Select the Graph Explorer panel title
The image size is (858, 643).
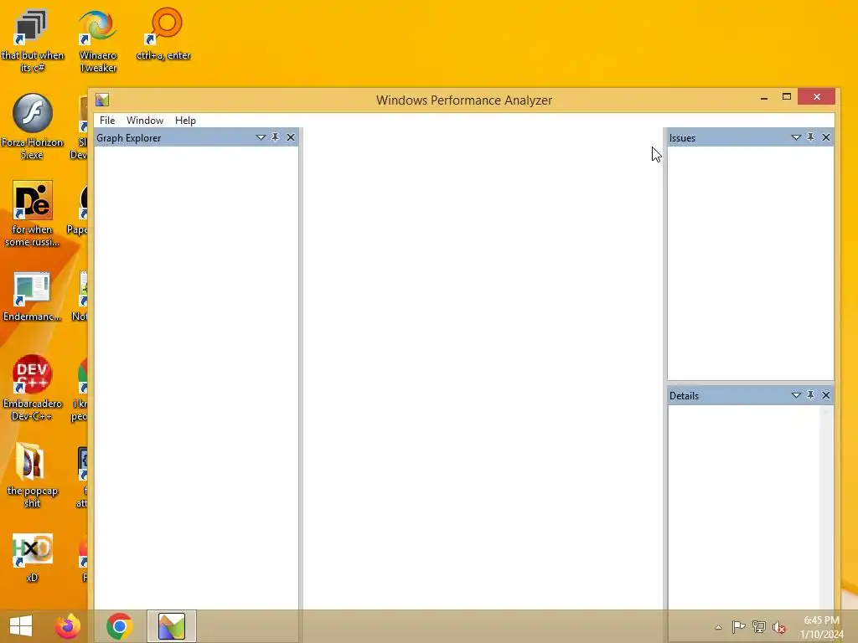coord(128,138)
